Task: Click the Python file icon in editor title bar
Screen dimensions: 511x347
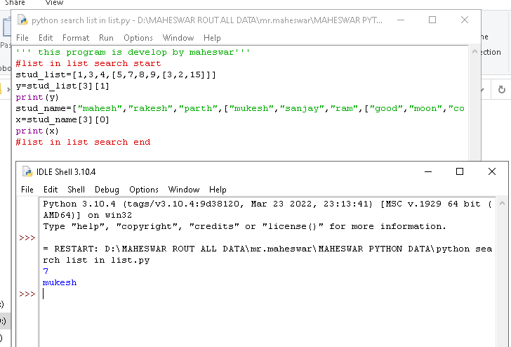Action: pos(22,20)
